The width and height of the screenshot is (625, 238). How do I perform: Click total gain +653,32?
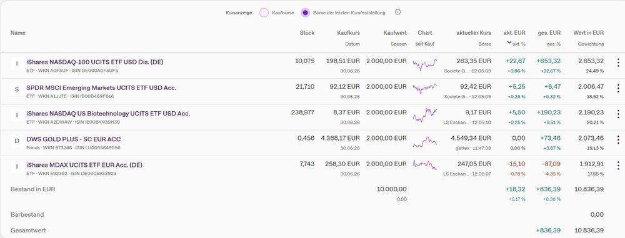(x=549, y=61)
